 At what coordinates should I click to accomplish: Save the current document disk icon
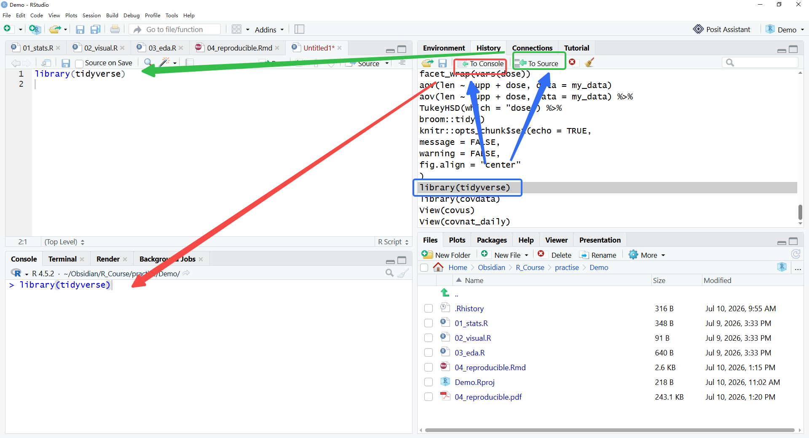coord(66,63)
